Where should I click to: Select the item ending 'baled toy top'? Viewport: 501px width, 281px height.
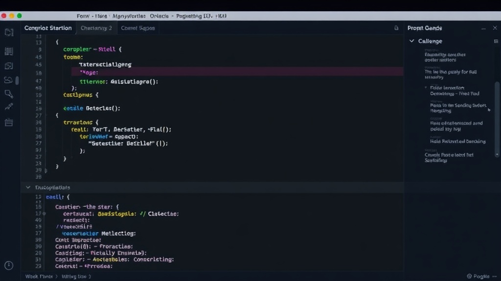[x=456, y=126]
